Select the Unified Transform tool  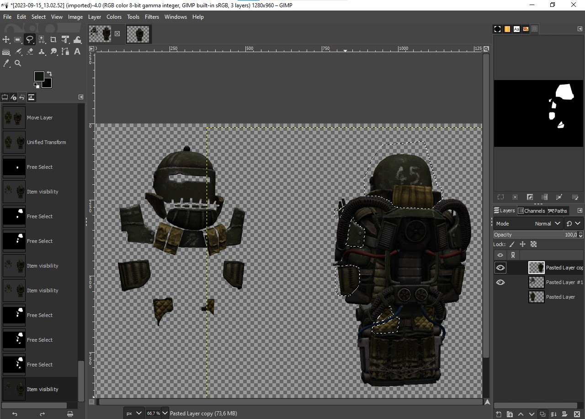click(x=65, y=40)
